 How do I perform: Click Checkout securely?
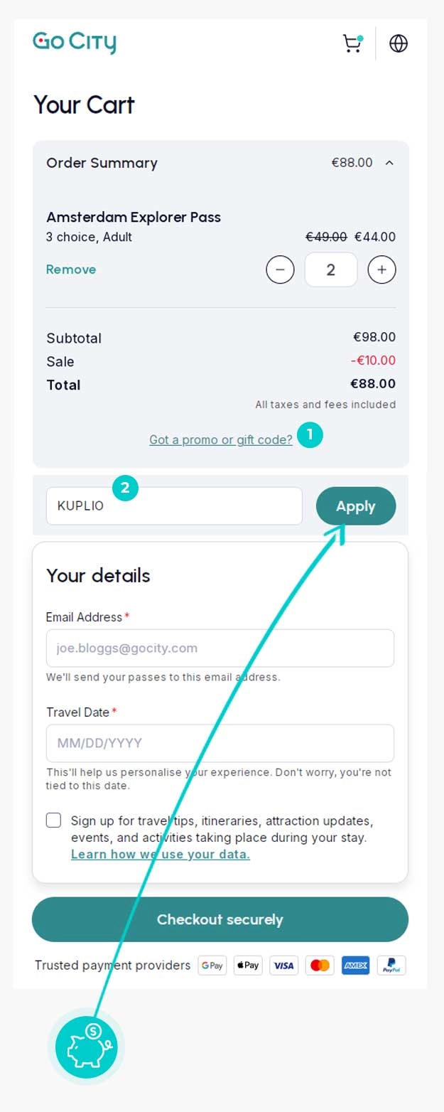pyautogui.click(x=220, y=919)
